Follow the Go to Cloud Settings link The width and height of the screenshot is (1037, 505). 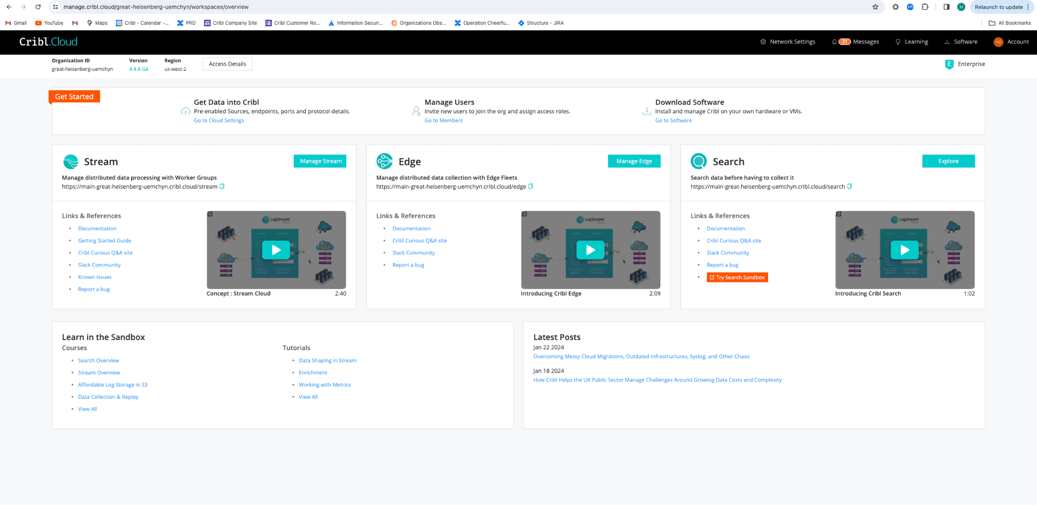coord(219,120)
